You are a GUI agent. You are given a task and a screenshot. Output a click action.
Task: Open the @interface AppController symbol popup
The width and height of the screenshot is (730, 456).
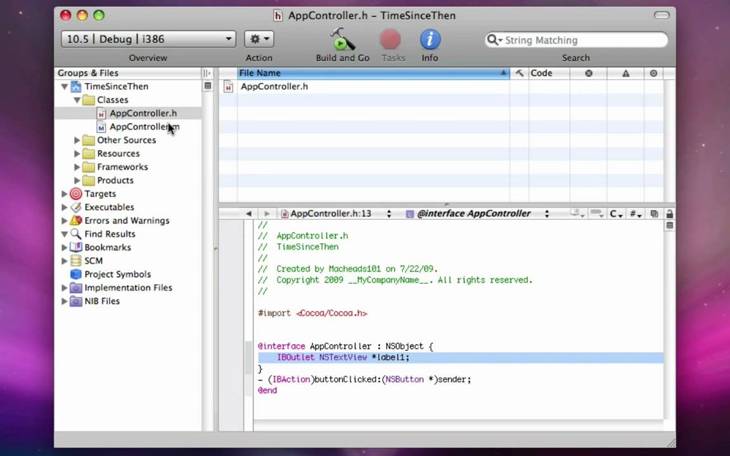coord(477,213)
